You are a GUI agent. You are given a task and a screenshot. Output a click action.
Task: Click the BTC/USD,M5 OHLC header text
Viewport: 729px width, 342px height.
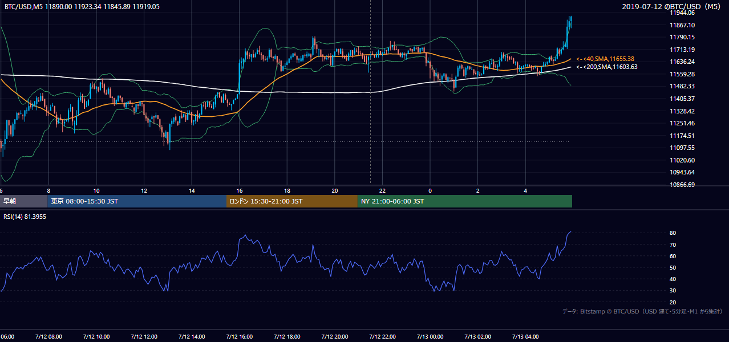pos(82,6)
